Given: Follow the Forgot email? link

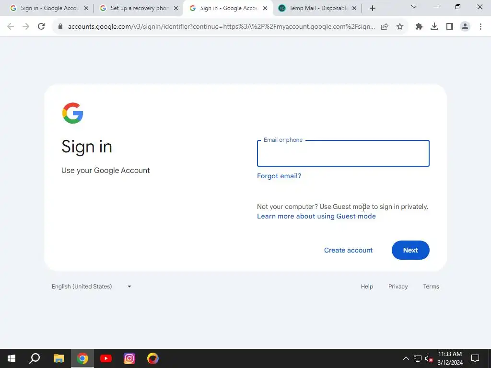Looking at the screenshot, I should click(x=279, y=176).
